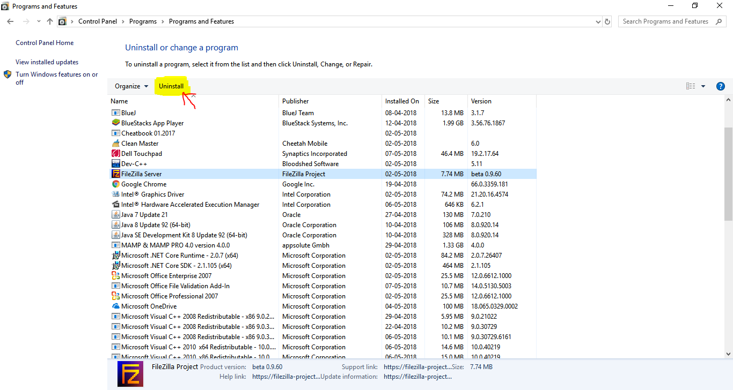Go up one level with up arrow
733x390 pixels.
(50, 21)
